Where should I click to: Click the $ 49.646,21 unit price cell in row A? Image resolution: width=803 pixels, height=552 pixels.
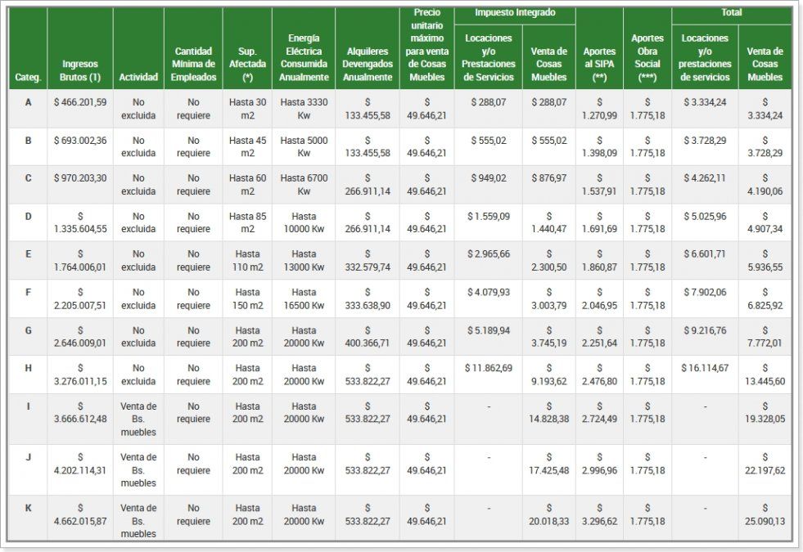click(x=427, y=107)
